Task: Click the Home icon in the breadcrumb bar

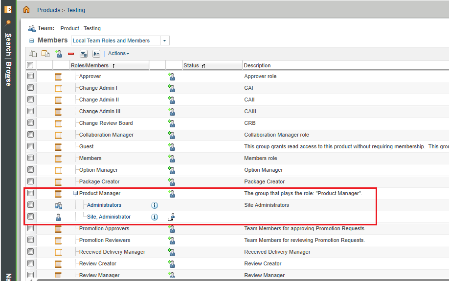Action: point(26,9)
